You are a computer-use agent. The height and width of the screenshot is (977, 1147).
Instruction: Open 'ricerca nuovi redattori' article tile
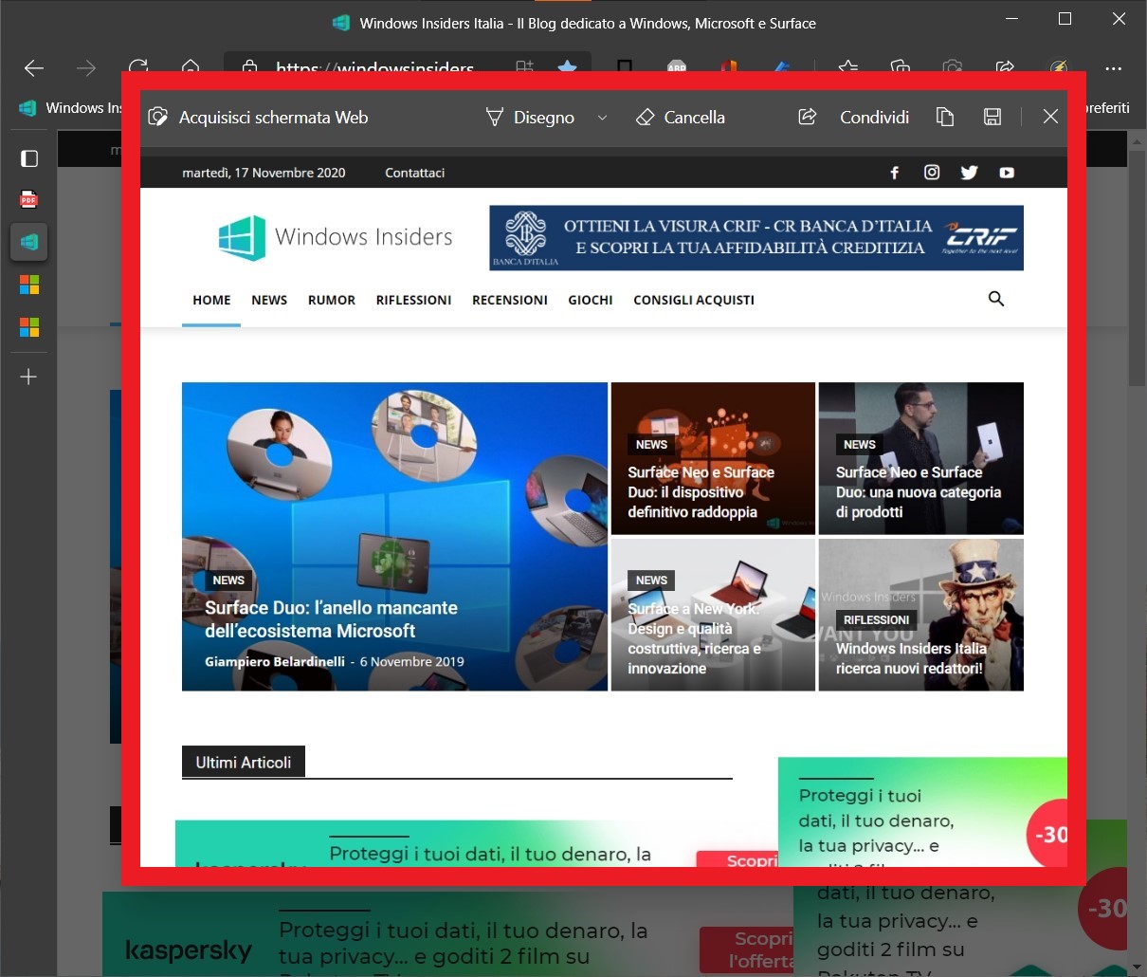920,615
